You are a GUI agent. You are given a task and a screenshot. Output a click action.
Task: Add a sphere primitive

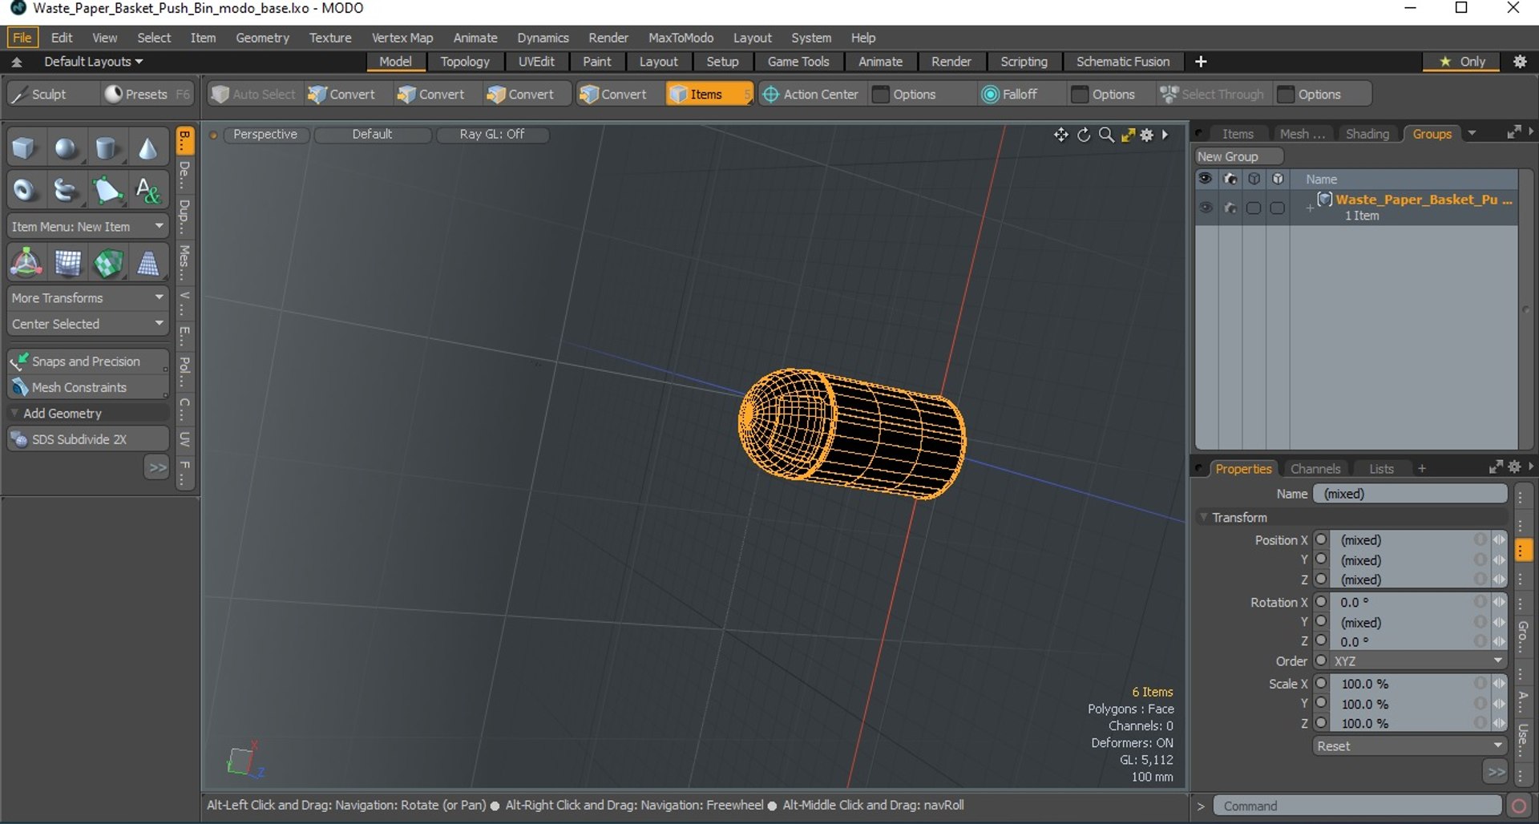pos(66,148)
